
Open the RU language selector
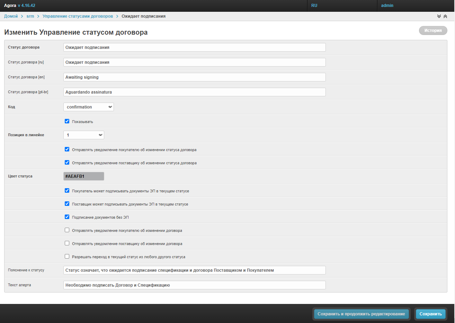(x=314, y=6)
